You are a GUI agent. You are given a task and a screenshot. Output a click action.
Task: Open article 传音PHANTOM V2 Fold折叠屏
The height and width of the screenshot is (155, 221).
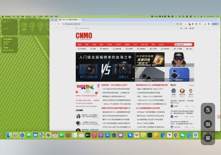tap(151, 104)
